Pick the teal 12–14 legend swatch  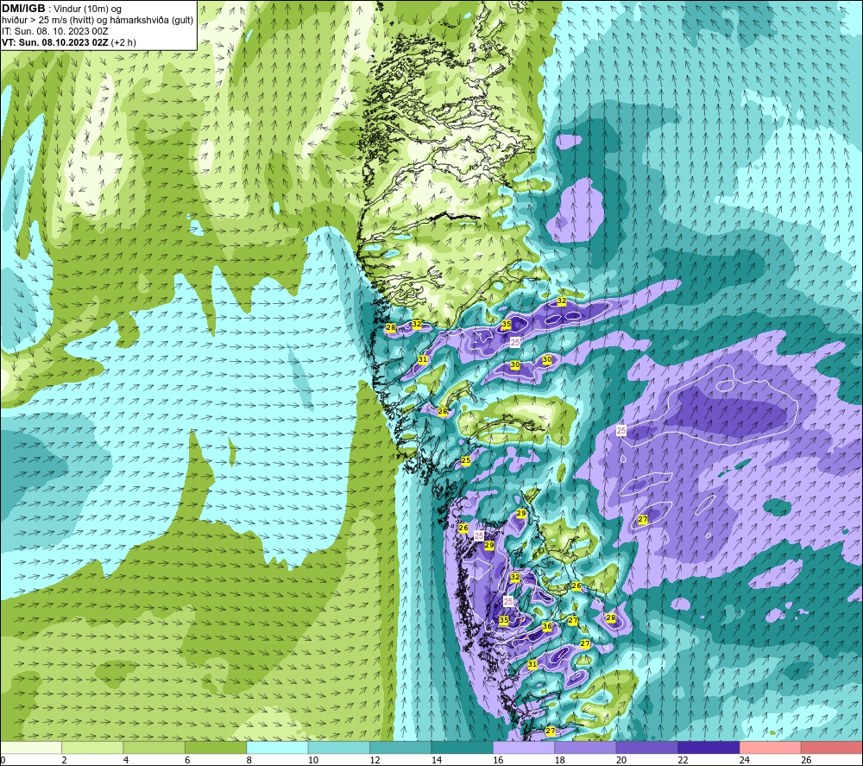click(x=400, y=747)
